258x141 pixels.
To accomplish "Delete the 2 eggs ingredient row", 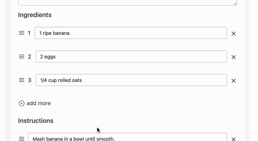I will [233, 57].
